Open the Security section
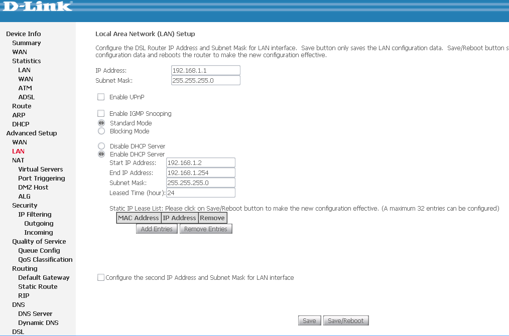Image resolution: width=509 pixels, height=336 pixels. coord(25,205)
